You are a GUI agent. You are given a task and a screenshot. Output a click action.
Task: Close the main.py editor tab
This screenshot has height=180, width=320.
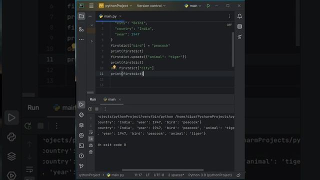point(120,16)
